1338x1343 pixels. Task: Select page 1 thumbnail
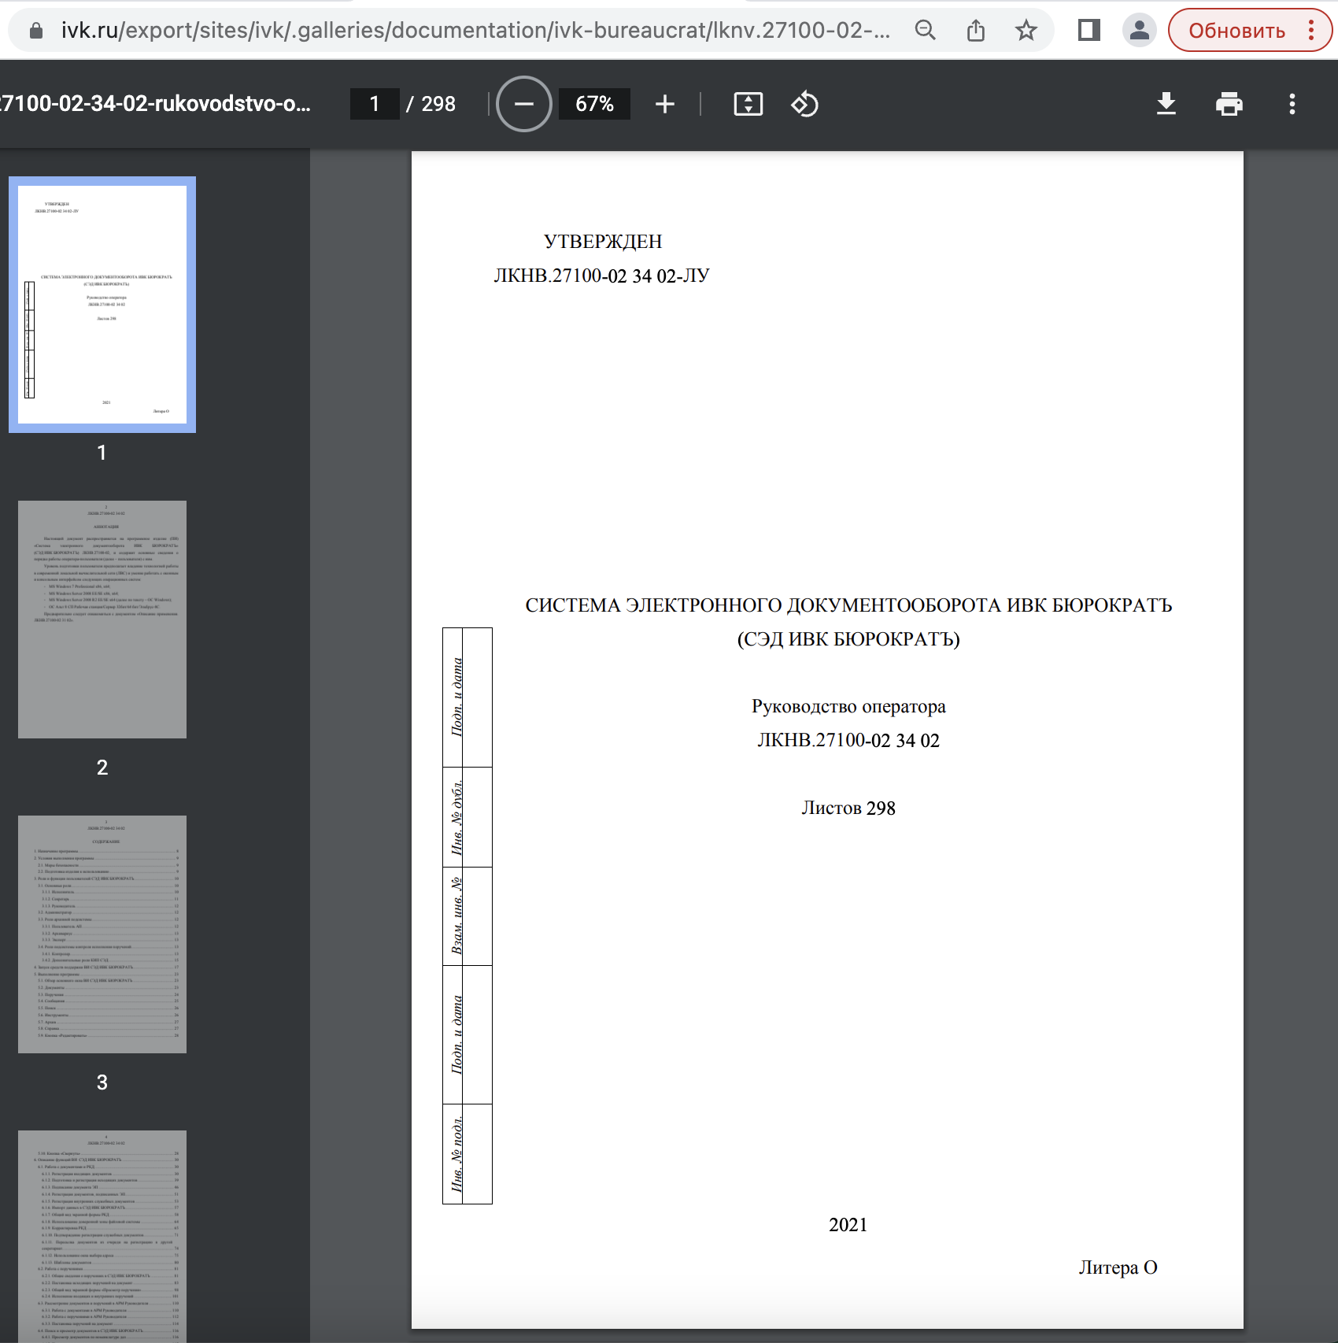click(x=102, y=305)
